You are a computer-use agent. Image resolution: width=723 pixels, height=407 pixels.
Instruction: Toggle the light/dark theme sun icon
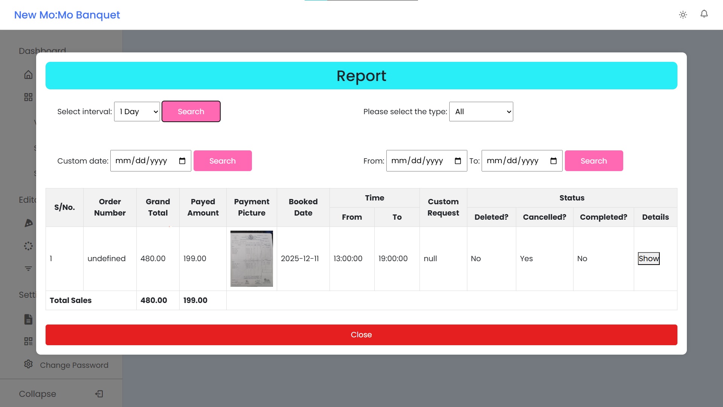683,15
